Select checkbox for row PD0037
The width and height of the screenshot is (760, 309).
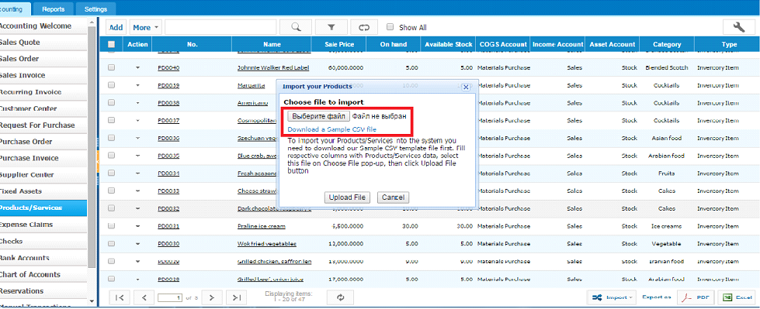coord(112,120)
